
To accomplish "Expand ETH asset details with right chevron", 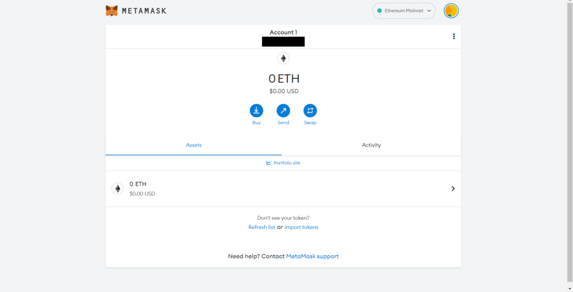I will click(453, 189).
